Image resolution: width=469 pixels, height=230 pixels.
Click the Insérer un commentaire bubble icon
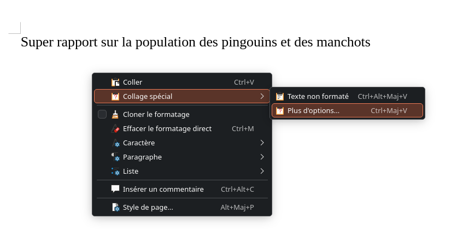pos(115,189)
